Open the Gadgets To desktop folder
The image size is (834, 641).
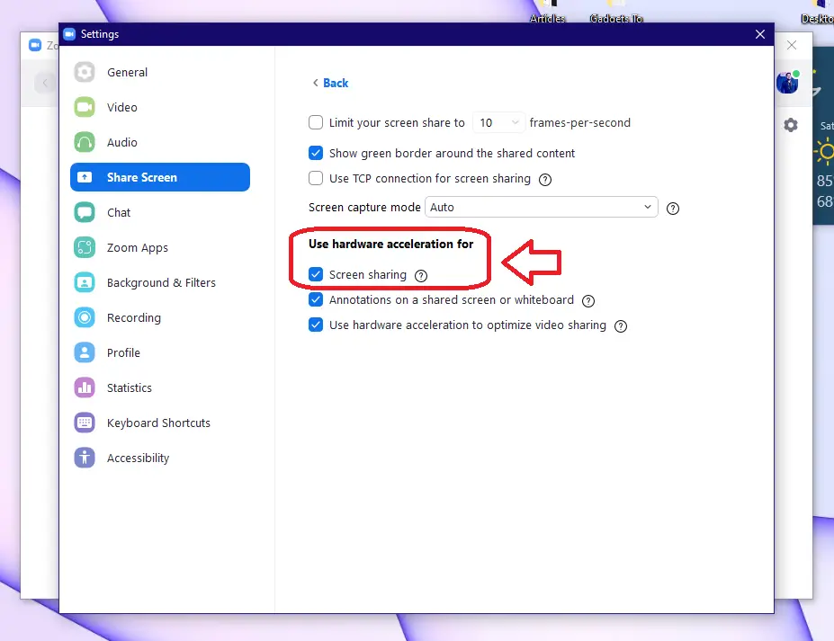pos(616,13)
